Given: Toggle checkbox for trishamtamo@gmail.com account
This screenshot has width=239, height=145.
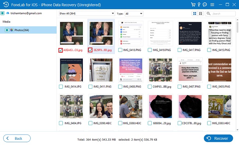Looking at the screenshot, I should point(2,13).
